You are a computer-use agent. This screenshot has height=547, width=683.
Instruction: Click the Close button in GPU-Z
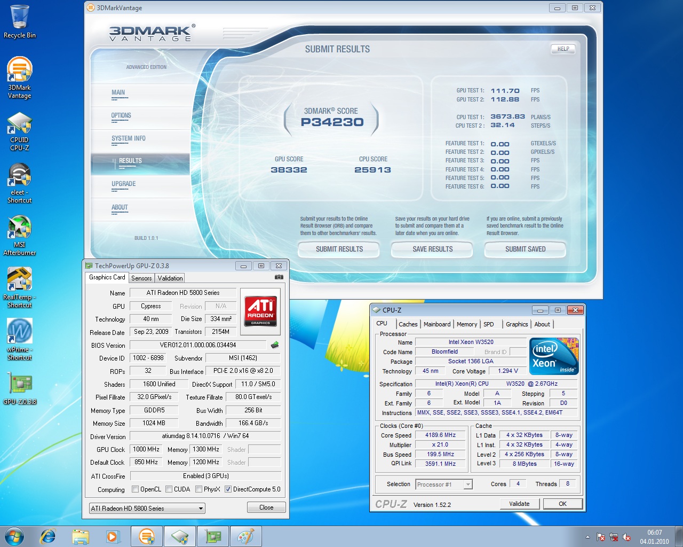[266, 507]
